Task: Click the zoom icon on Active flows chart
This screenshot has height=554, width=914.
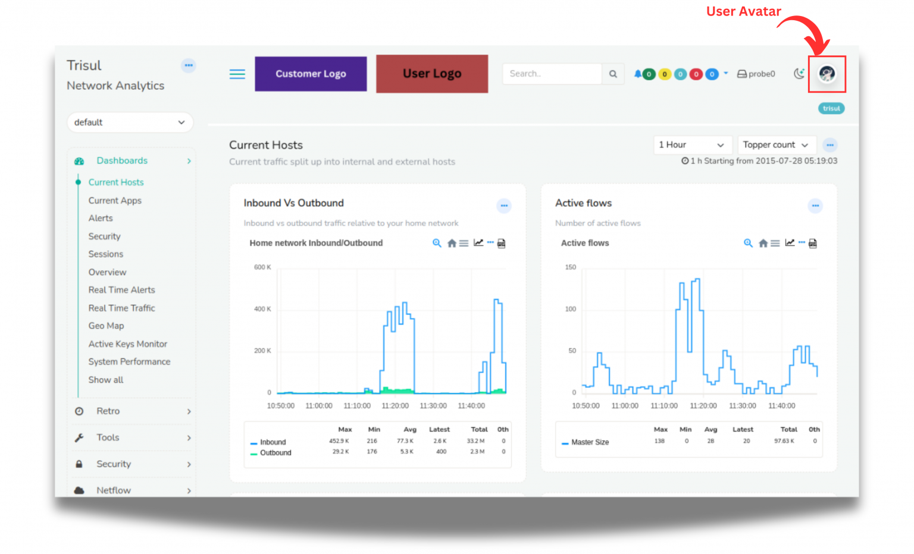Action: tap(748, 243)
